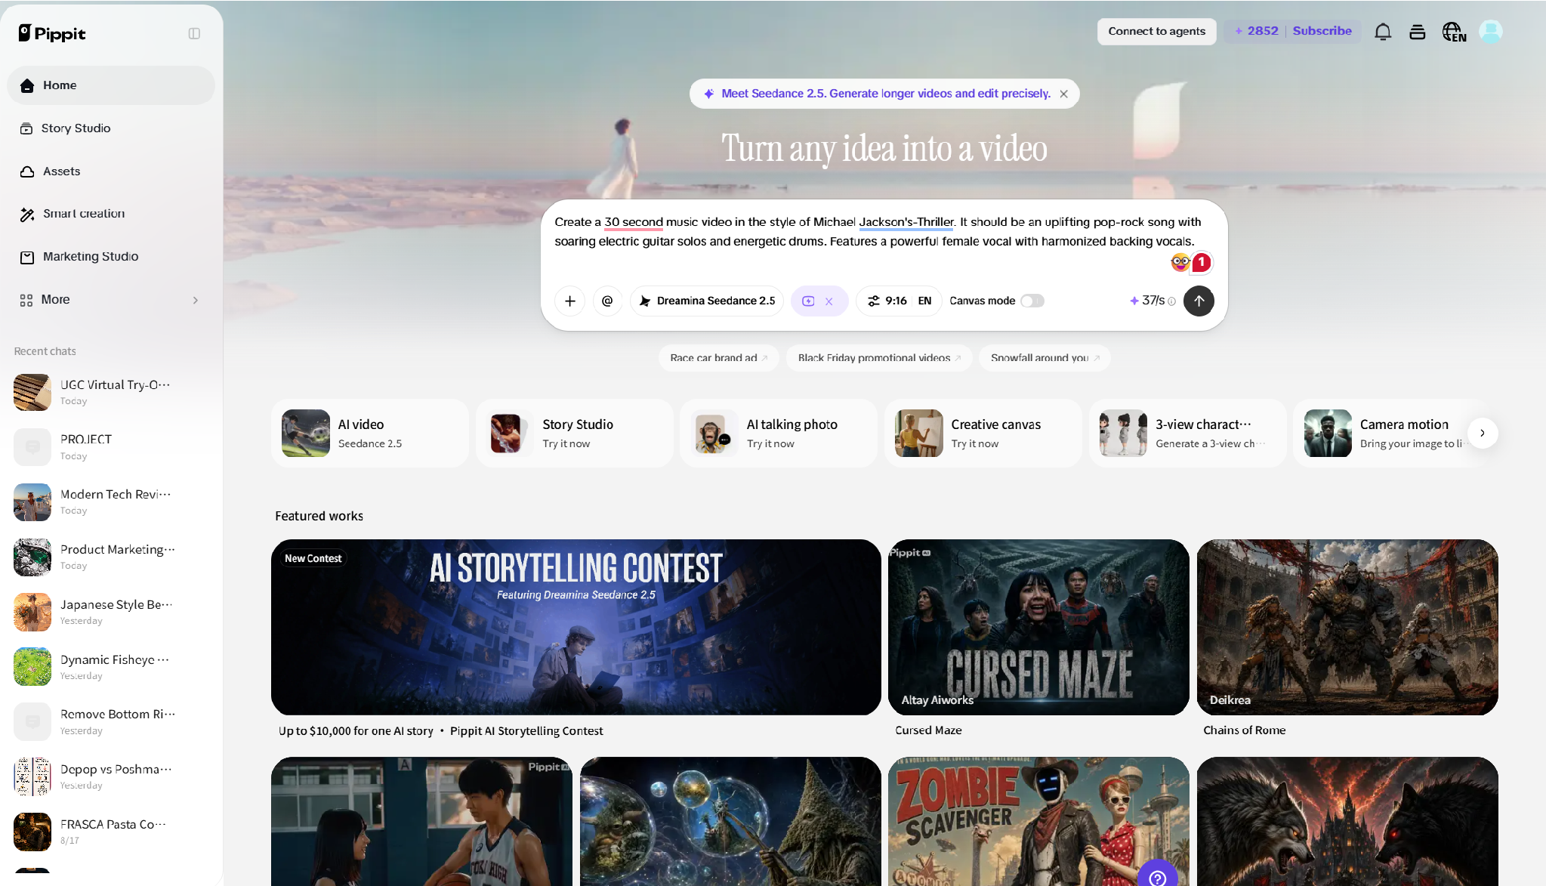Open FRASCA Pasta Co recent chat
The height and width of the screenshot is (886, 1546).
click(111, 832)
